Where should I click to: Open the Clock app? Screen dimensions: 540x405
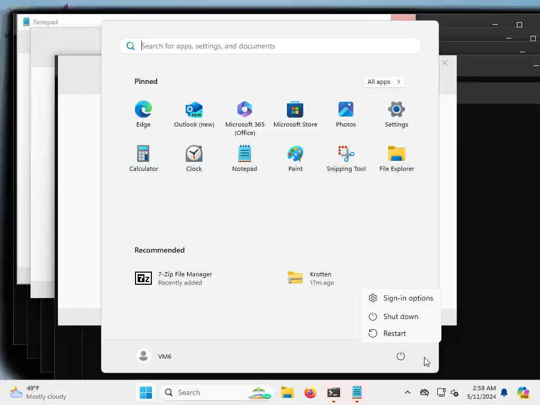coord(194,159)
